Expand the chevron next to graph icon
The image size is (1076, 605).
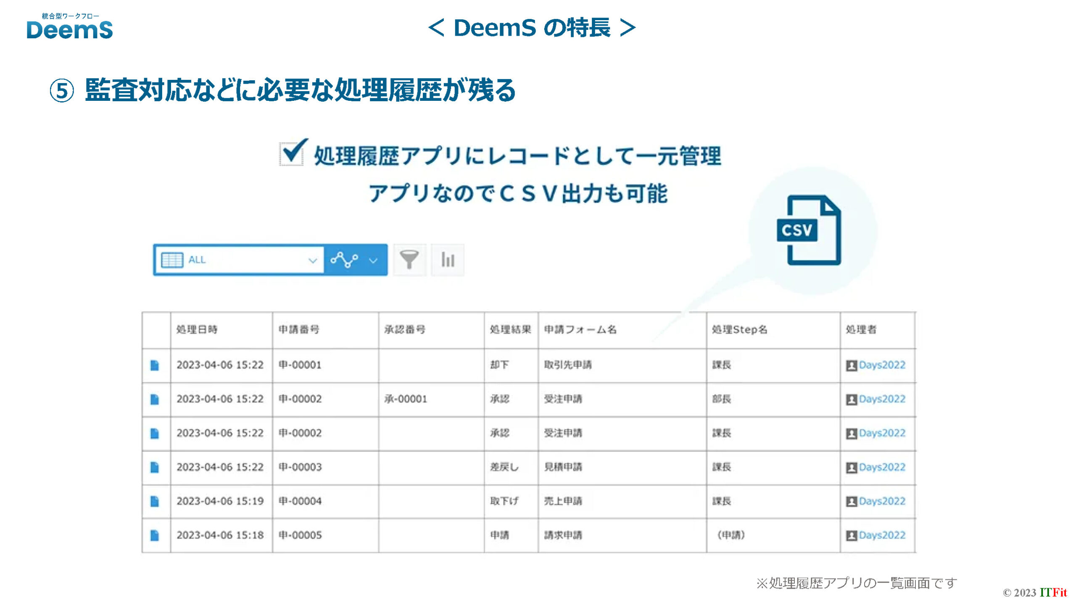pyautogui.click(x=373, y=260)
